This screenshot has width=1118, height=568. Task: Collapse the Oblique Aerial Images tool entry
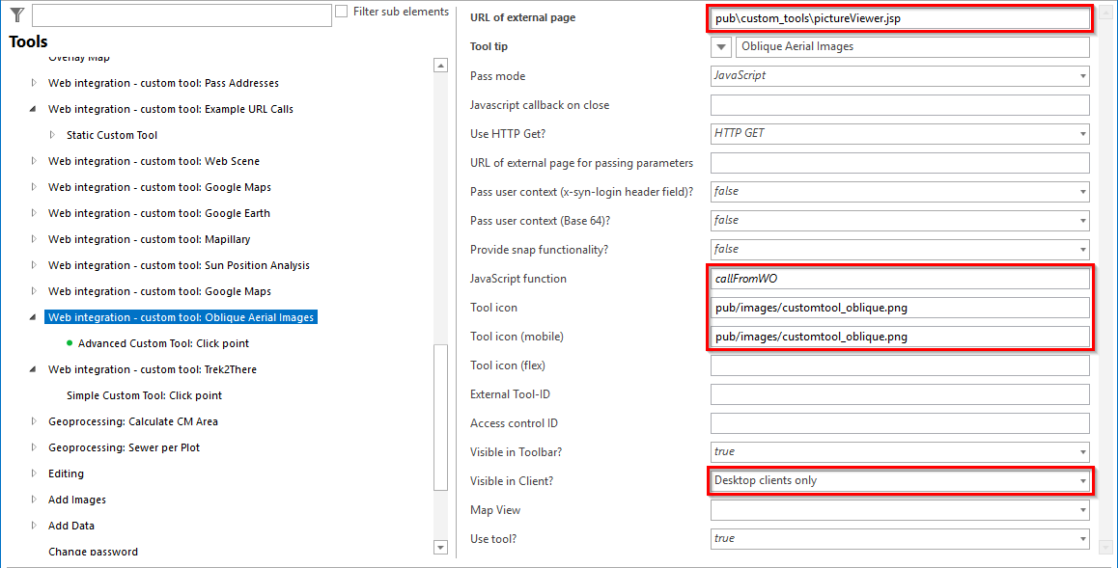[x=30, y=316]
